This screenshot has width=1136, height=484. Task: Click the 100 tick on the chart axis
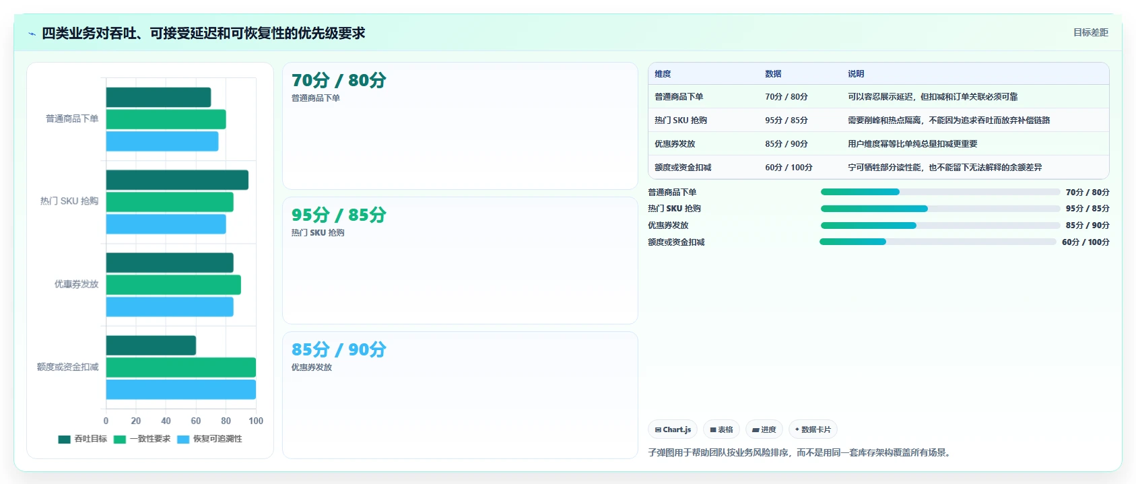(256, 421)
